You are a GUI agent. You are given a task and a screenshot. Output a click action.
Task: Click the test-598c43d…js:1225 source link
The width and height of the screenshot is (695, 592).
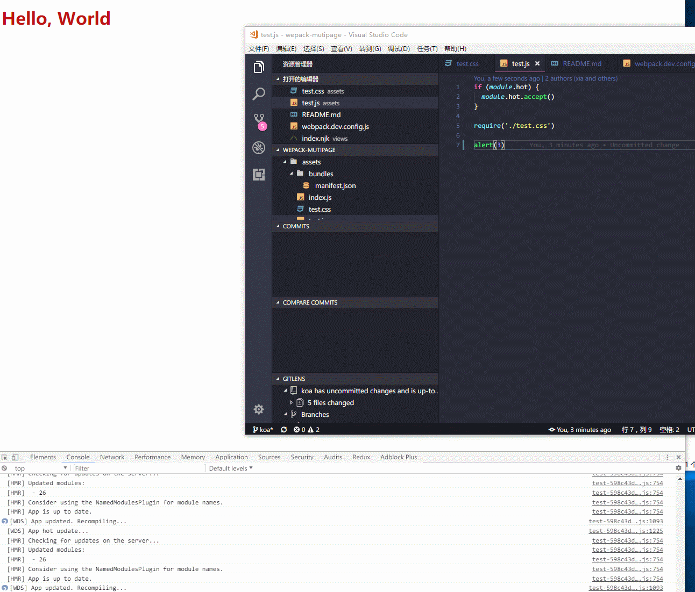click(626, 531)
